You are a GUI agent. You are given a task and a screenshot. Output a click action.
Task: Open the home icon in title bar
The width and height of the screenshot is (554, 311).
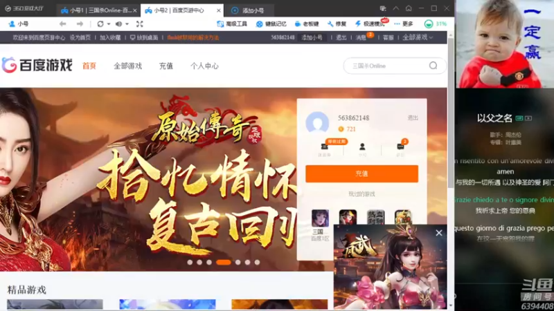[x=409, y=8]
